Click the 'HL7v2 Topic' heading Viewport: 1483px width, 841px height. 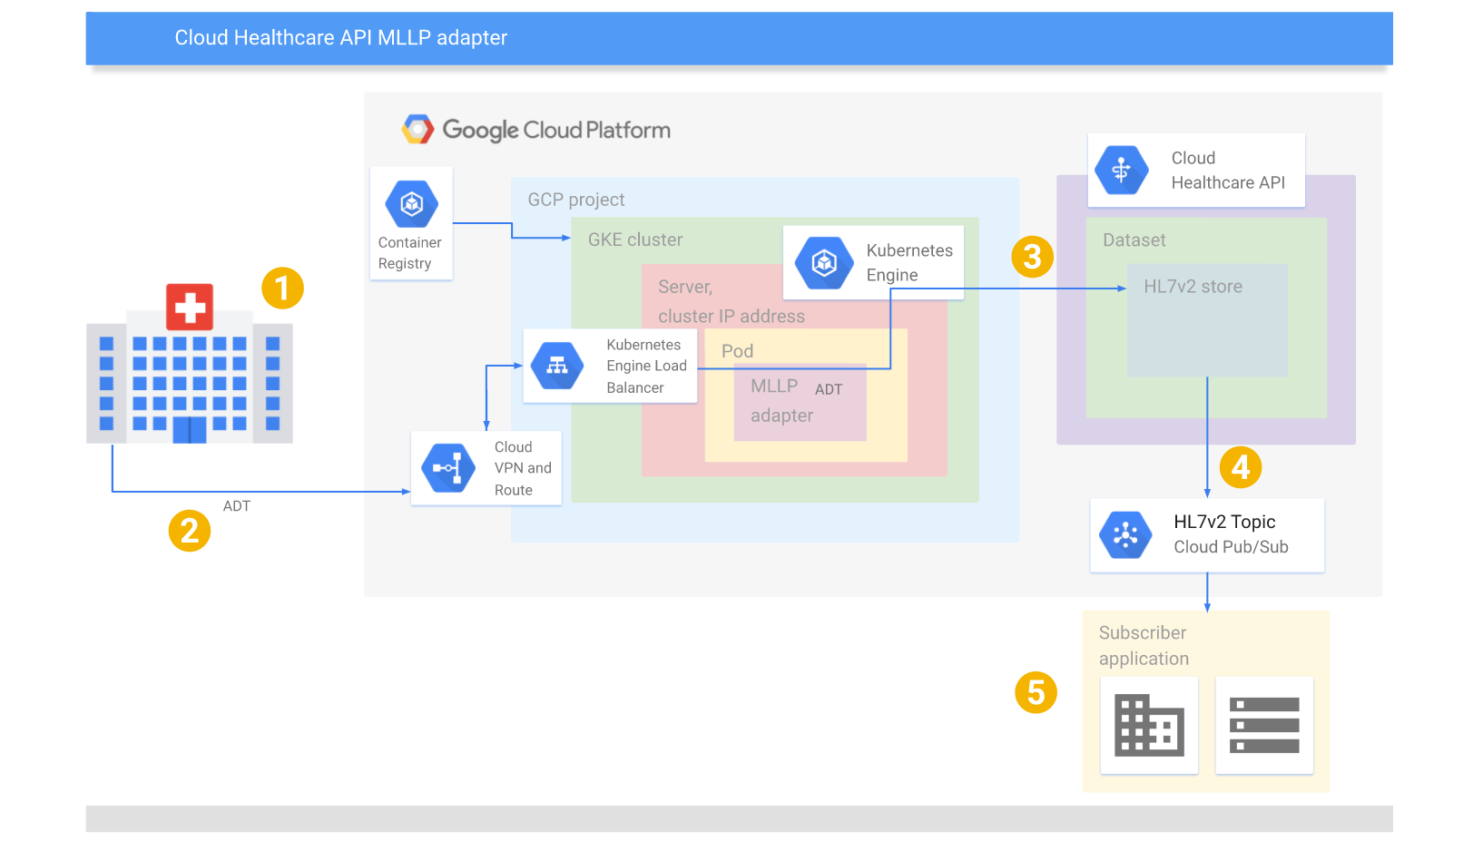1224,522
